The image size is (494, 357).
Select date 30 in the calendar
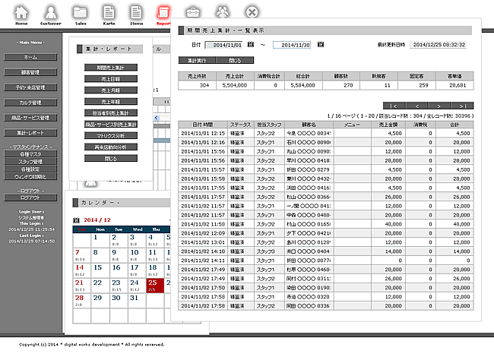(x=119, y=301)
